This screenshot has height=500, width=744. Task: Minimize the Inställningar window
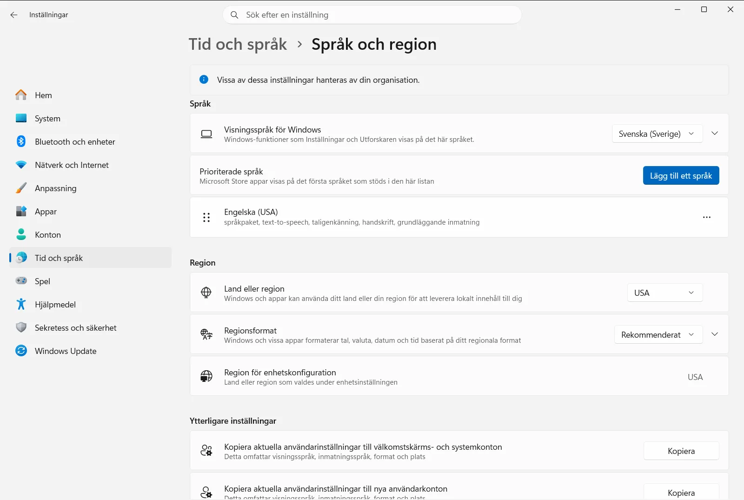[x=678, y=9]
